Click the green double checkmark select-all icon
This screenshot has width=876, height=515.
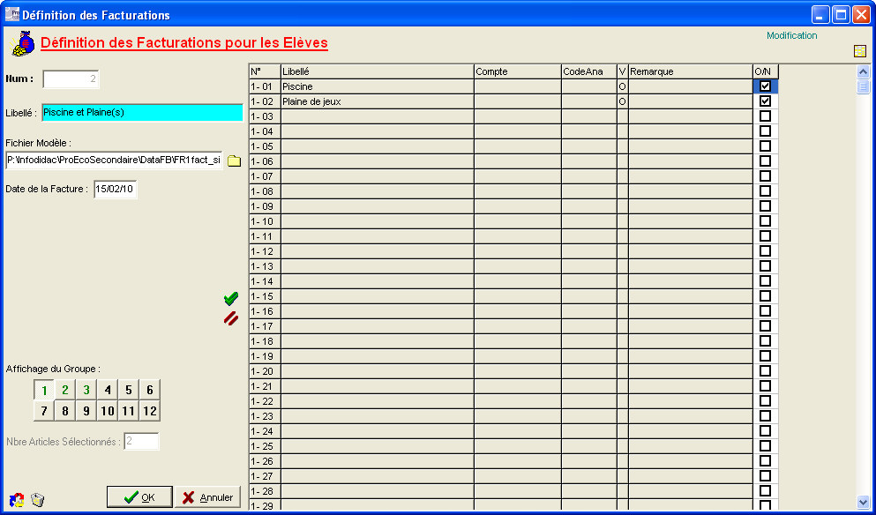coord(231,299)
